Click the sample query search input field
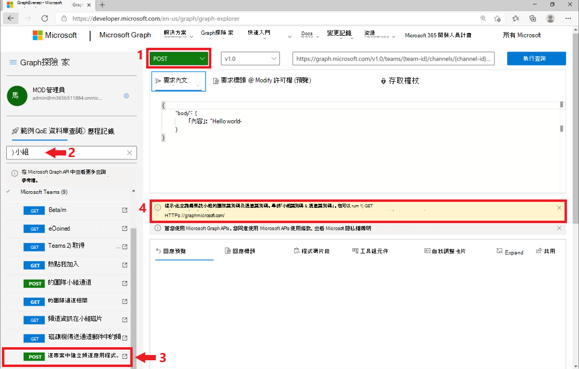 point(67,152)
